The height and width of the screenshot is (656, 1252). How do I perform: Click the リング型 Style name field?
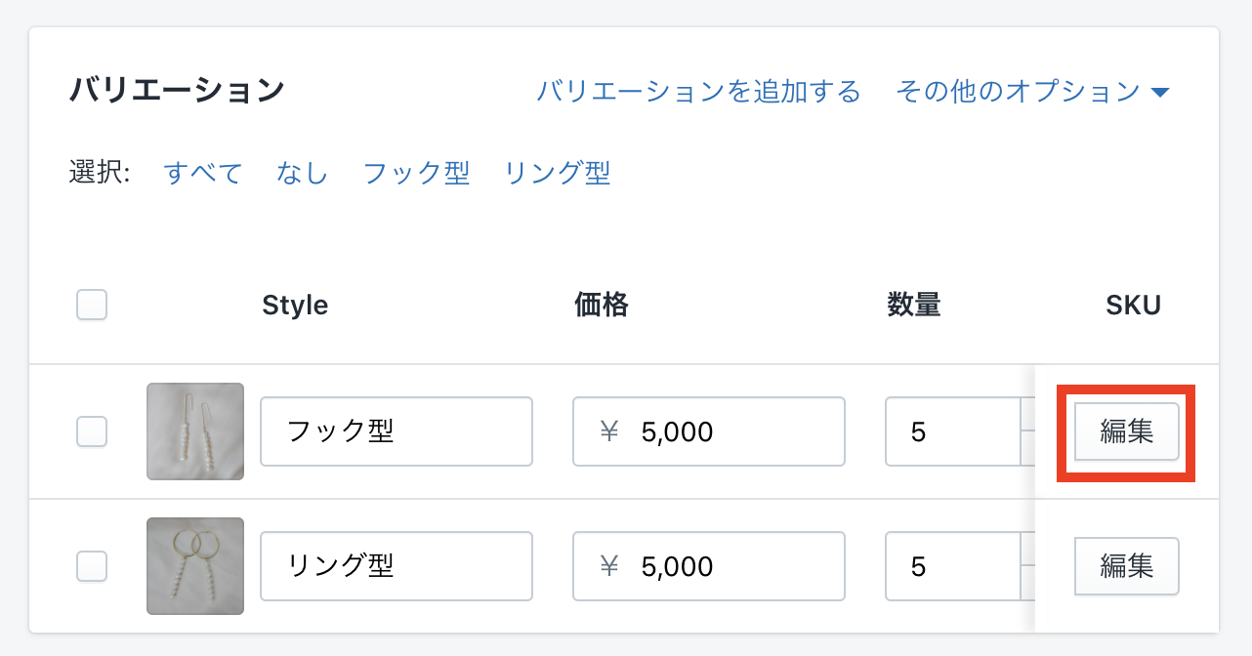click(396, 566)
